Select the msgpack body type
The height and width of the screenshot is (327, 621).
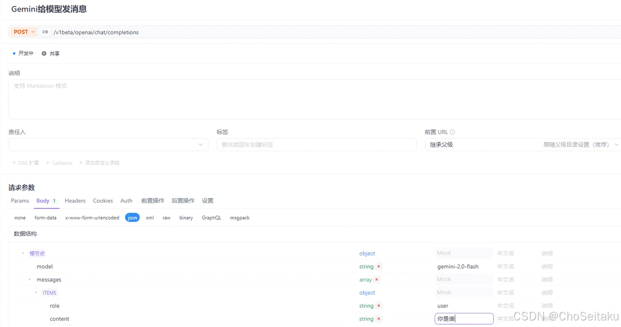click(x=239, y=218)
